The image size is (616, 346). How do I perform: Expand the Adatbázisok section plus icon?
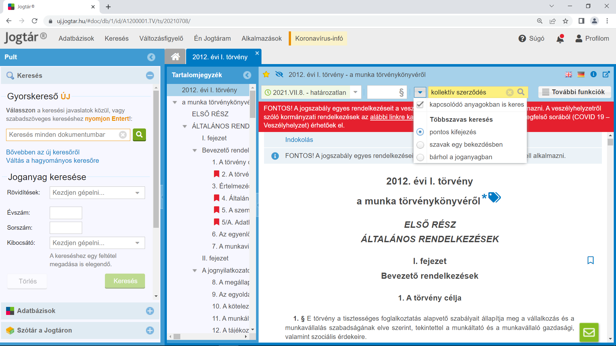[150, 311]
